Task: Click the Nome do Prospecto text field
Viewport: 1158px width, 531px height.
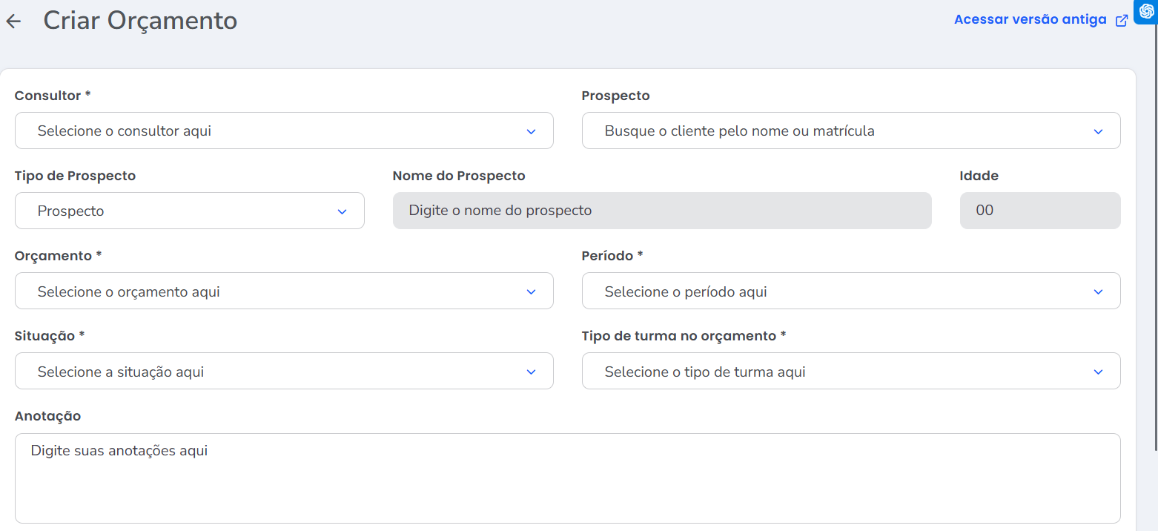Action: (x=661, y=211)
